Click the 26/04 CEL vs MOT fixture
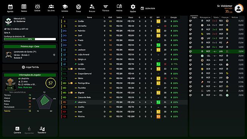247x139 pixels. coord(217,56)
